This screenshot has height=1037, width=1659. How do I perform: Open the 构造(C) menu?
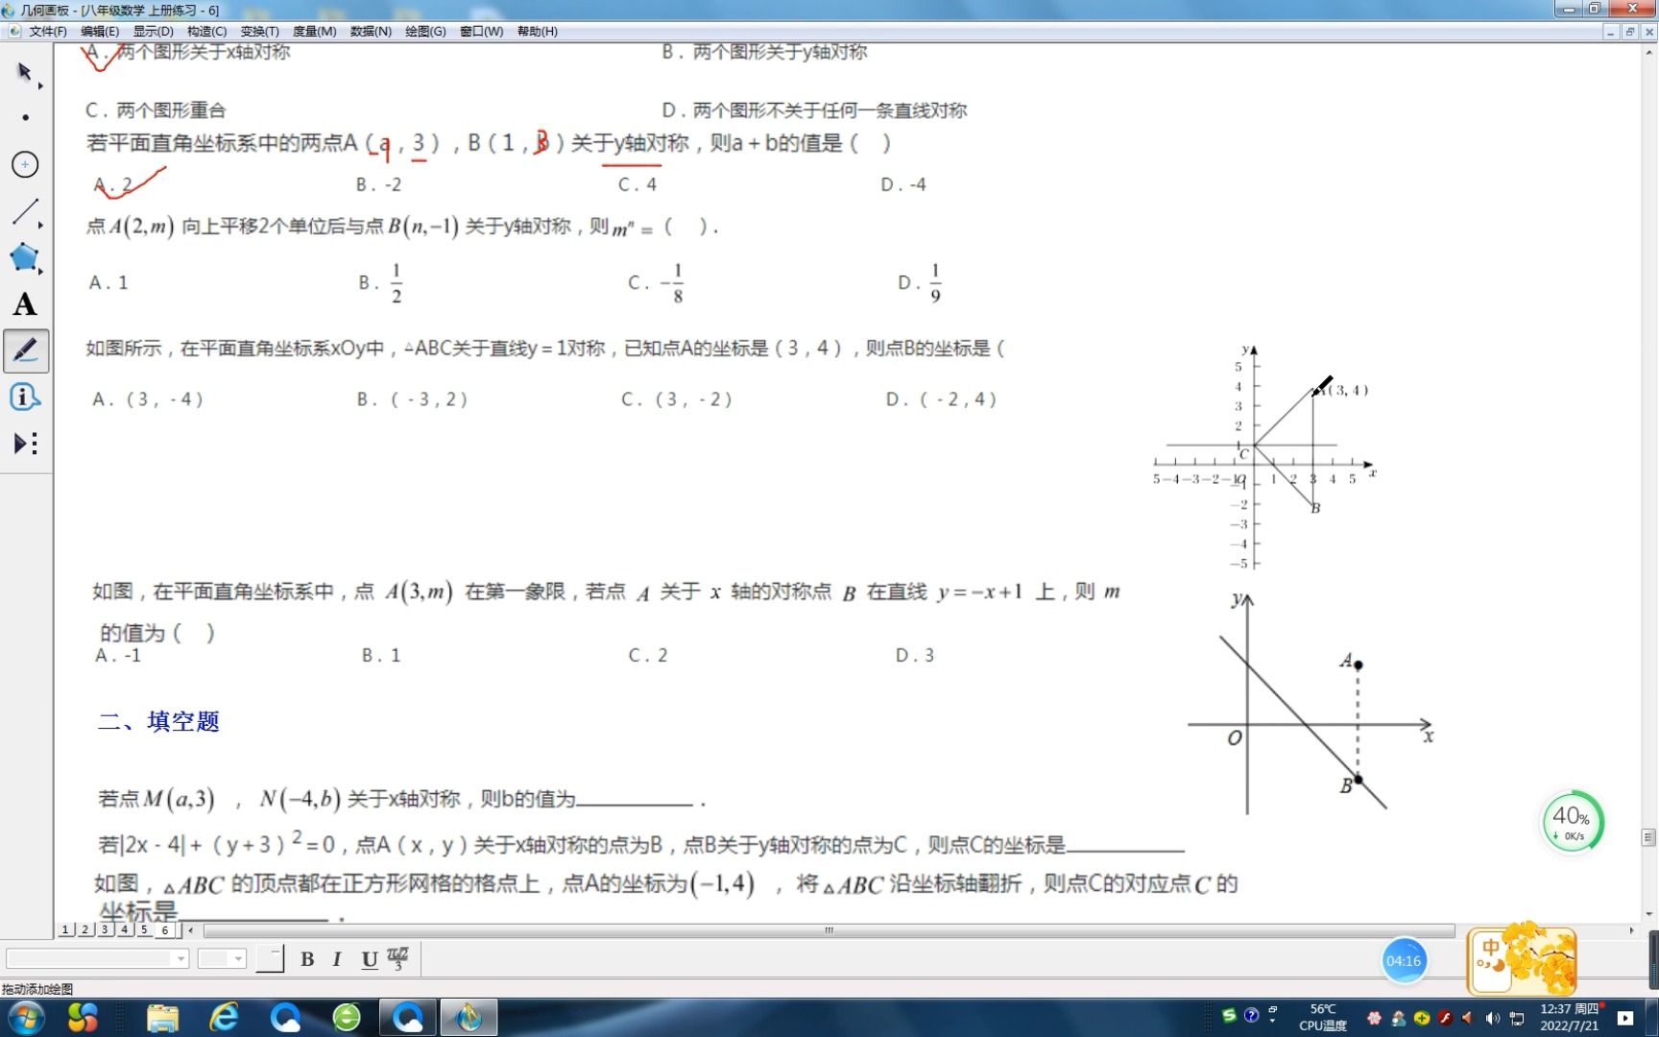click(206, 31)
